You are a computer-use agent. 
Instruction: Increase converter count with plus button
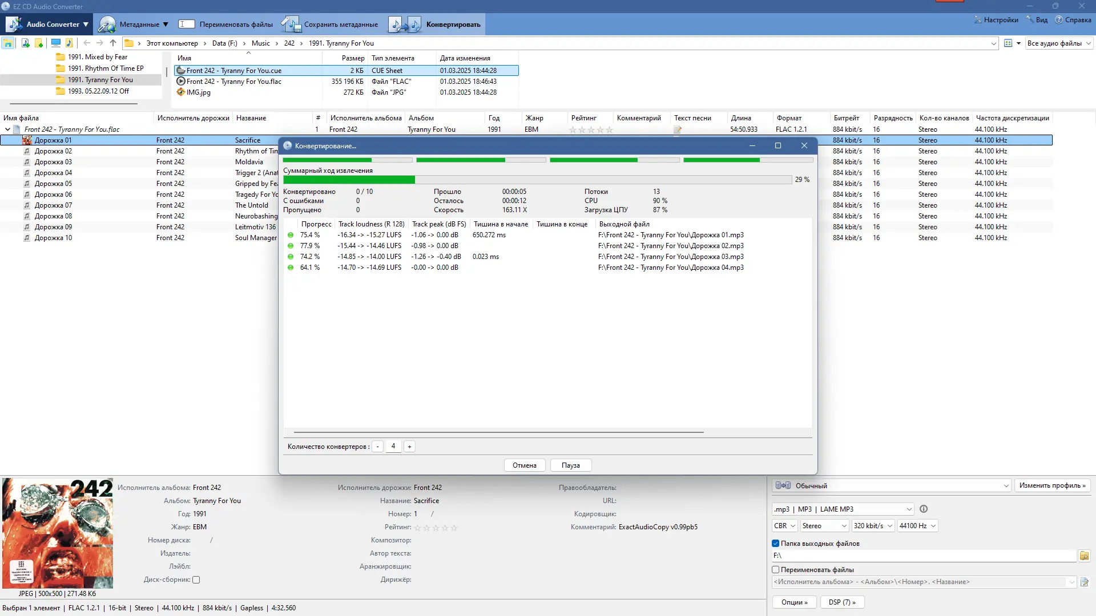click(x=409, y=447)
